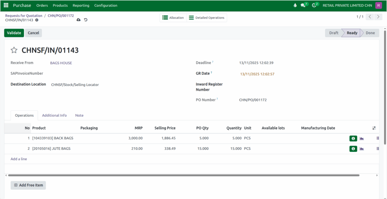
Task: Open forecast chart icon for BACK BAGS row
Action: (362, 138)
